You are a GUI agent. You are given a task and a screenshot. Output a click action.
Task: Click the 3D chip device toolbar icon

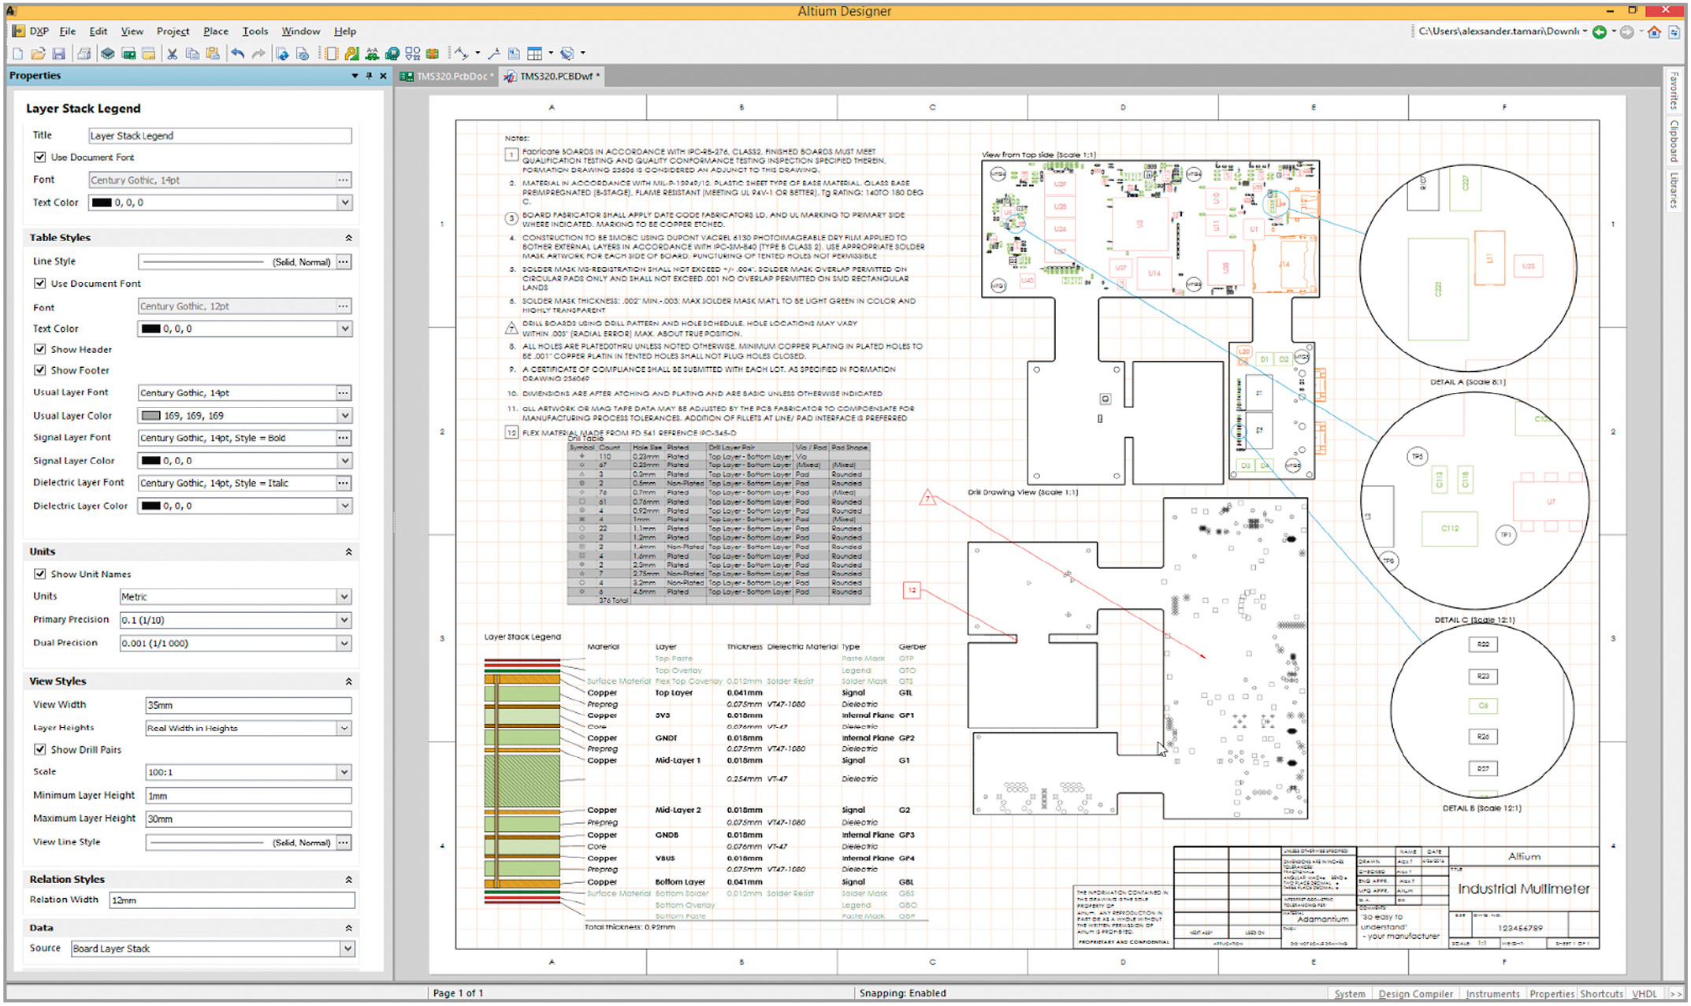[107, 54]
